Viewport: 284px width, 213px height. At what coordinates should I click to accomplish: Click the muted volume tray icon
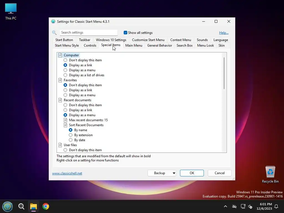[x=250, y=206]
